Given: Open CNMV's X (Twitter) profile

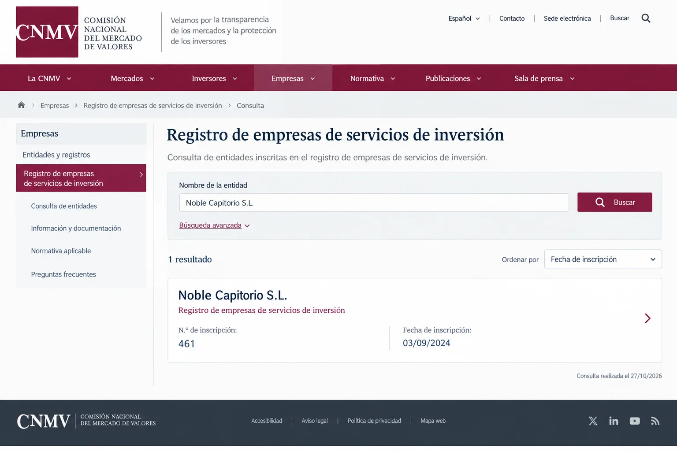Looking at the screenshot, I should pyautogui.click(x=593, y=421).
